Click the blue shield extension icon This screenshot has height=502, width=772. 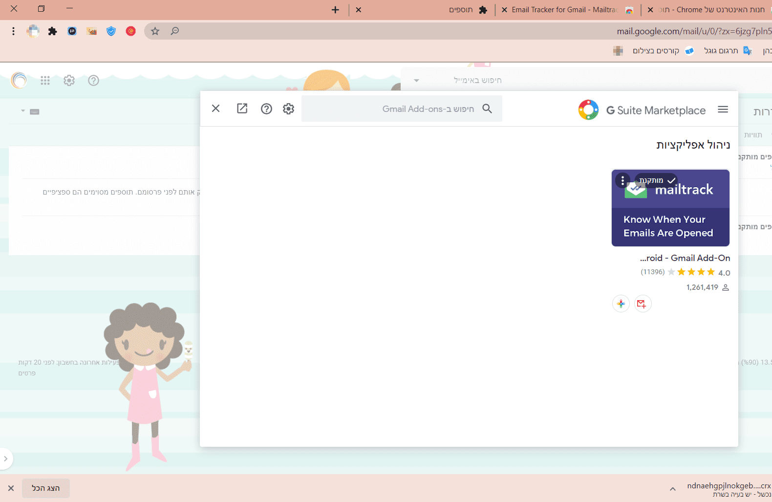[x=111, y=31]
